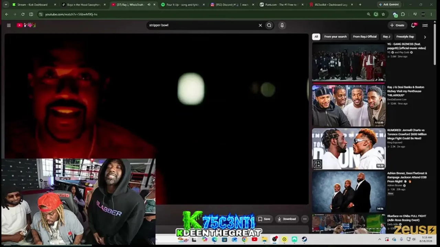Open the Ray J & Desi Banks penthouse thumbnail

(x=349, y=105)
